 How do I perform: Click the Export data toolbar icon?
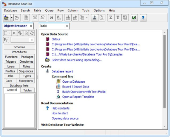click(75, 18)
